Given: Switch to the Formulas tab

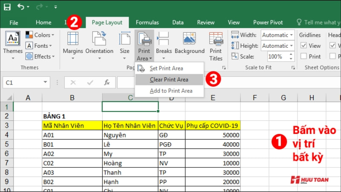Looking at the screenshot, I should 147,23.
